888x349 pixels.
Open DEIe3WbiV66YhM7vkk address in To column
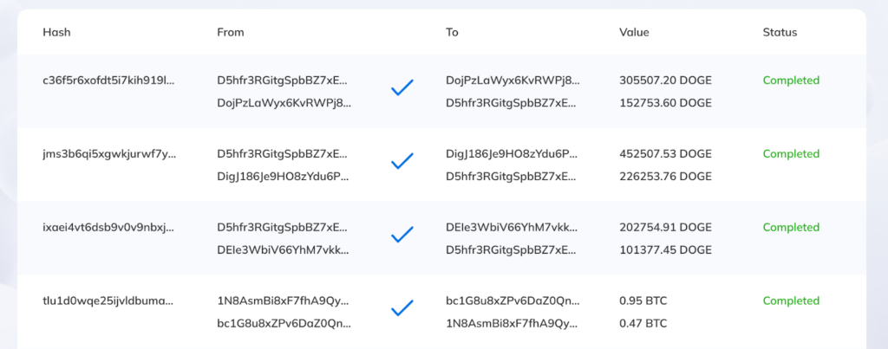coord(513,228)
